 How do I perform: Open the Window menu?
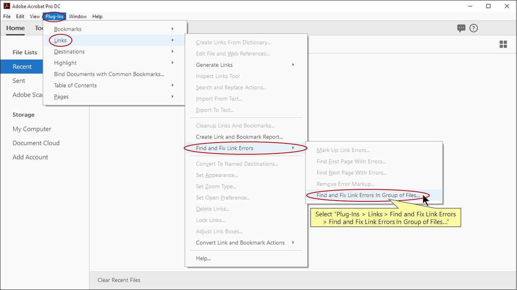tap(78, 17)
